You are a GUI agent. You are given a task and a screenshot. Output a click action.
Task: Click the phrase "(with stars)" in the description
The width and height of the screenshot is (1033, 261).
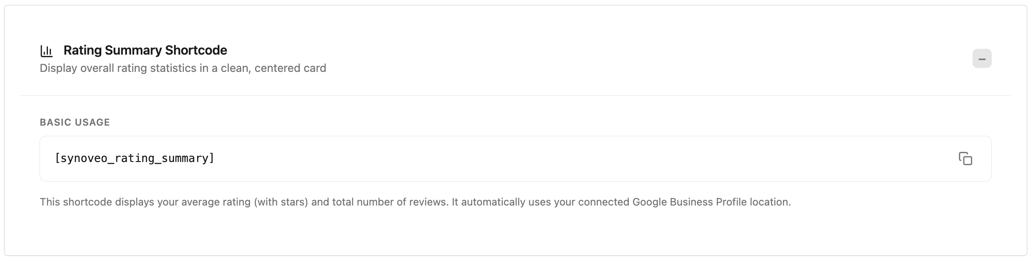coord(281,202)
